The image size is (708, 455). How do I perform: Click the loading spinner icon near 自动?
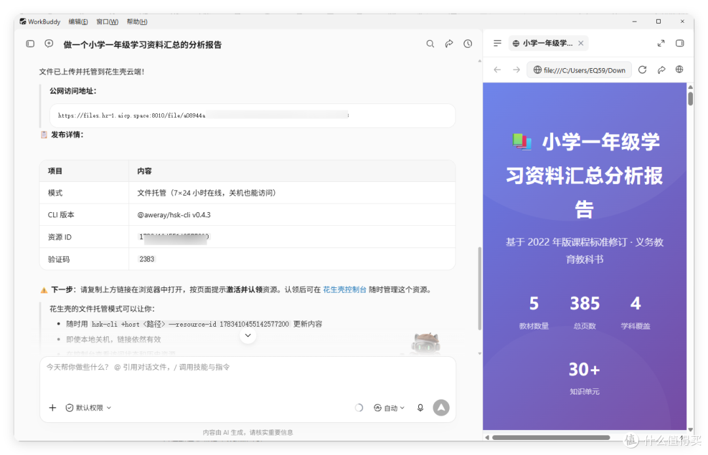tap(359, 408)
